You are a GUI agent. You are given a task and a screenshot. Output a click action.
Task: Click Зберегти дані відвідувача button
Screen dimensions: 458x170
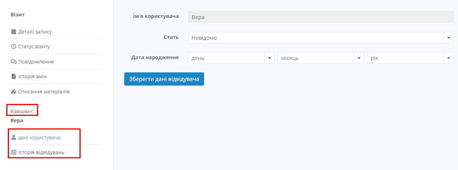click(x=164, y=79)
